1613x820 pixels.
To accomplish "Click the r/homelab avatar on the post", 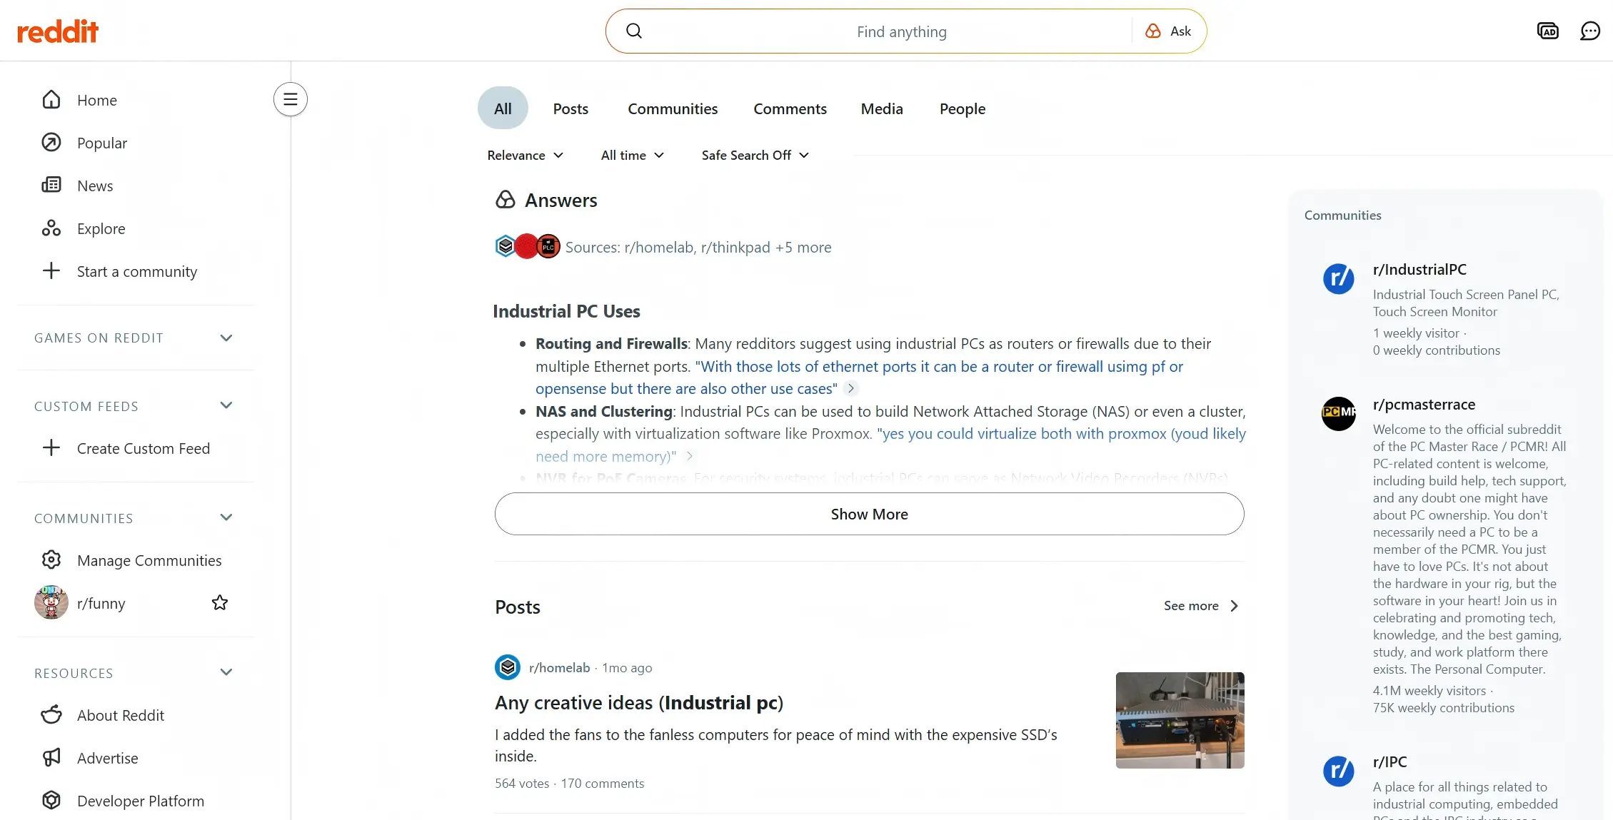I will 508,668.
